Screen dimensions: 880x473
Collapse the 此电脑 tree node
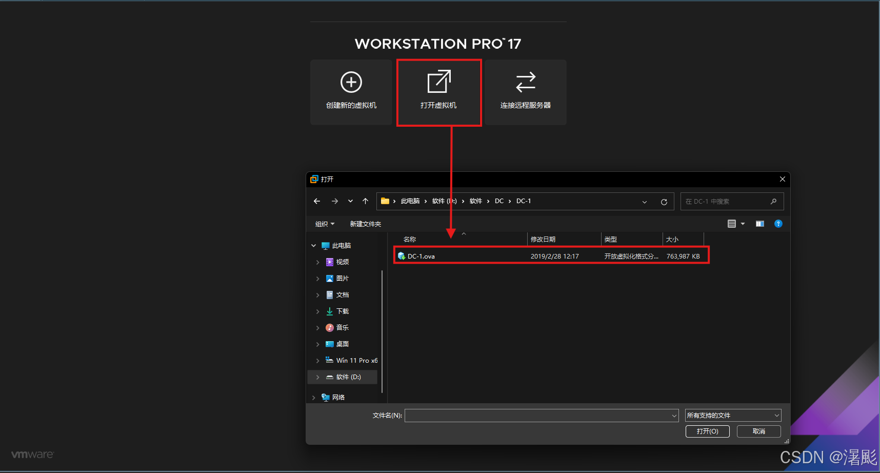click(x=314, y=246)
